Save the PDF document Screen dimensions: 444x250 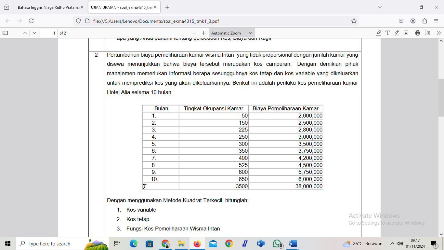click(x=427, y=33)
